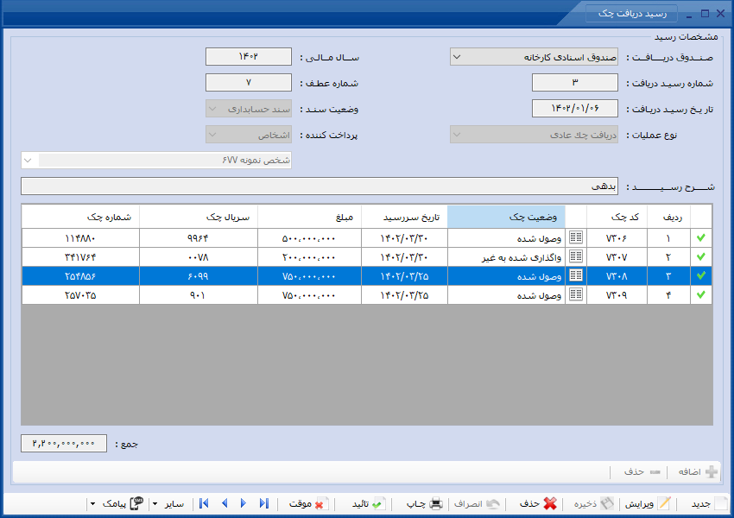This screenshot has height=518, width=734.
Task: Click the تائید confirm icon
Action: coord(379,503)
